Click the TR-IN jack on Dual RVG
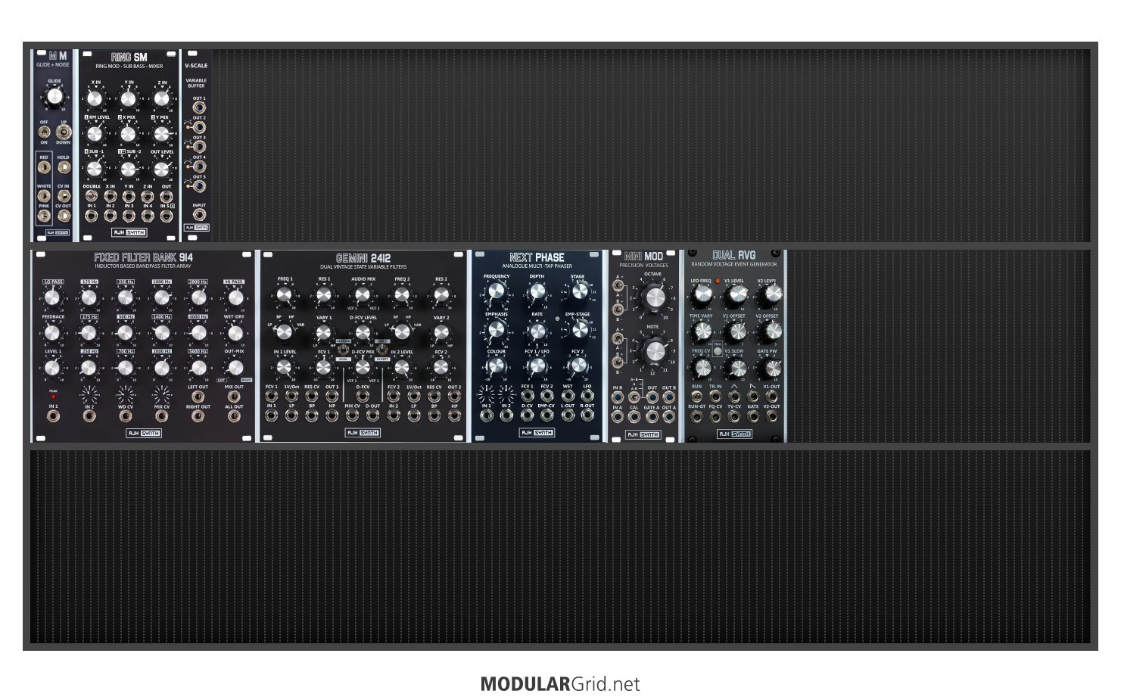The height and width of the screenshot is (700, 1121). coord(715,396)
